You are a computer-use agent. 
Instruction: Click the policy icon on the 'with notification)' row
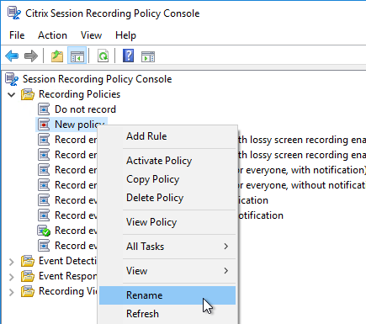44,170
